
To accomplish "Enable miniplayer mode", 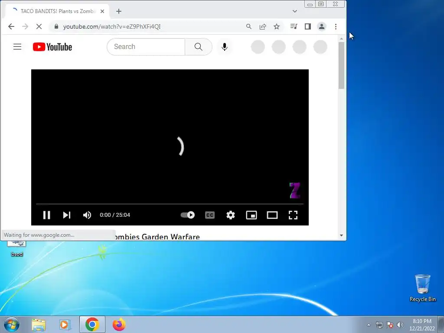I will [251, 215].
